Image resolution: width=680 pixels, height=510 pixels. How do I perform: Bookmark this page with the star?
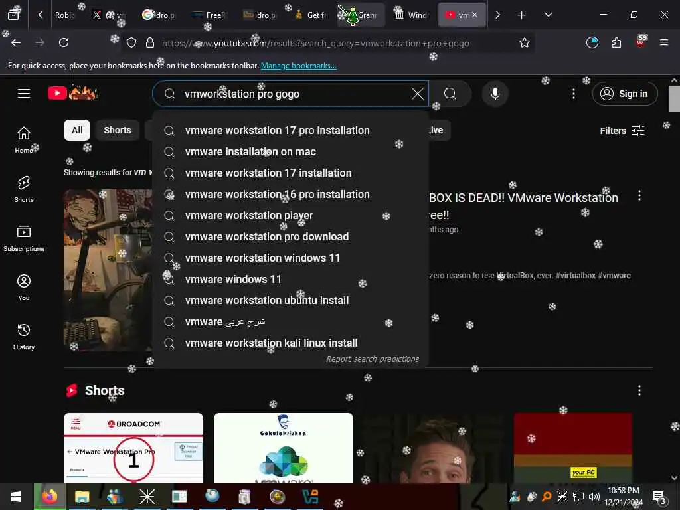(525, 43)
